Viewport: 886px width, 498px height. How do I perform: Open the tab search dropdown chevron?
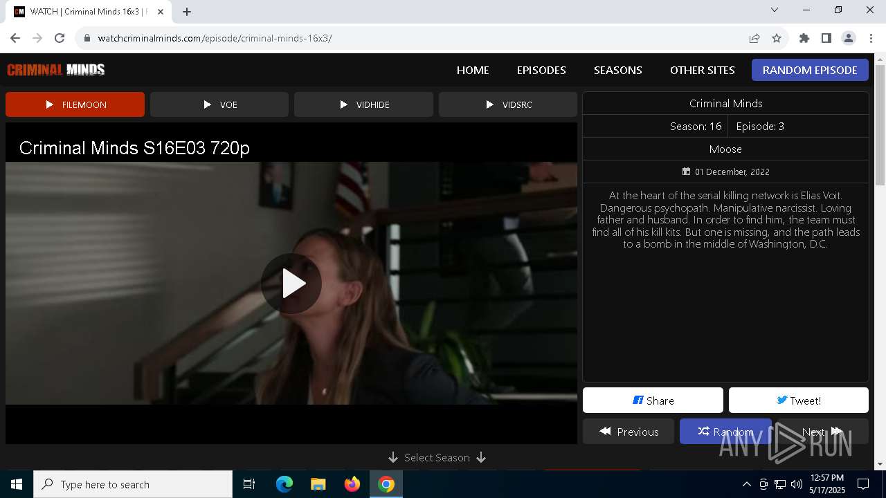[x=775, y=10]
